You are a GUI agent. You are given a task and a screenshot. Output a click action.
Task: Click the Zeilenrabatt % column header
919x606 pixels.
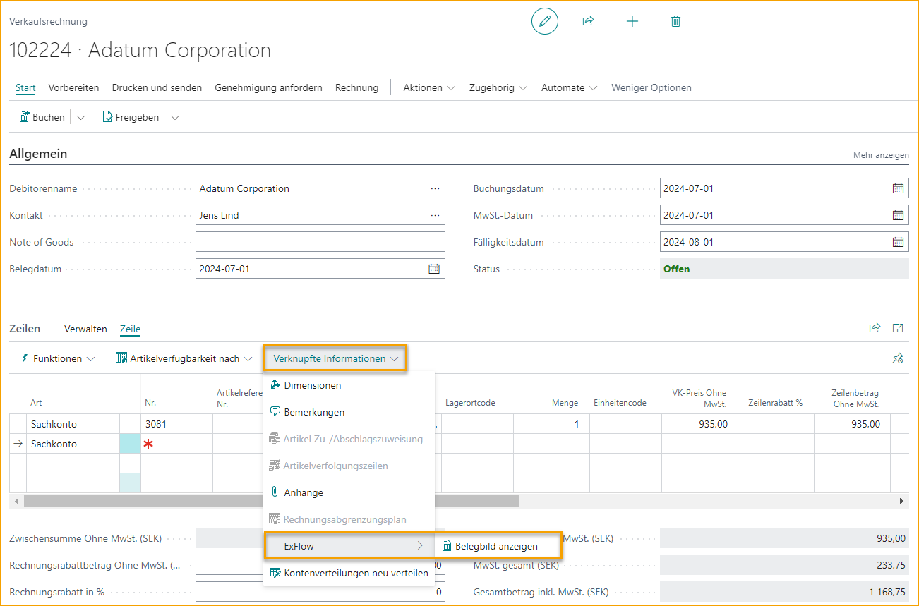(775, 403)
